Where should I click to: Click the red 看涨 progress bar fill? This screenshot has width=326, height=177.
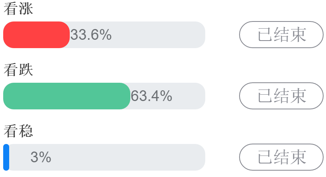click(36, 35)
